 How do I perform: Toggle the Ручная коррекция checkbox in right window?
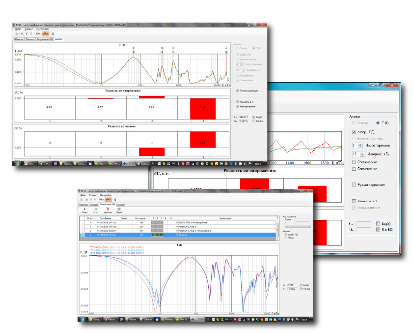pos(355,185)
